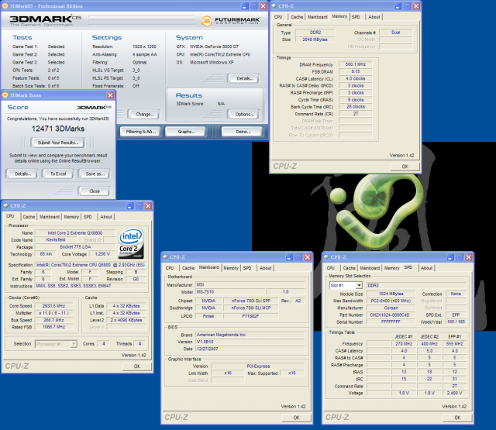The width and height of the screenshot is (496, 430).
Task: Click Details button in Score dialog
Action: click(x=22, y=174)
